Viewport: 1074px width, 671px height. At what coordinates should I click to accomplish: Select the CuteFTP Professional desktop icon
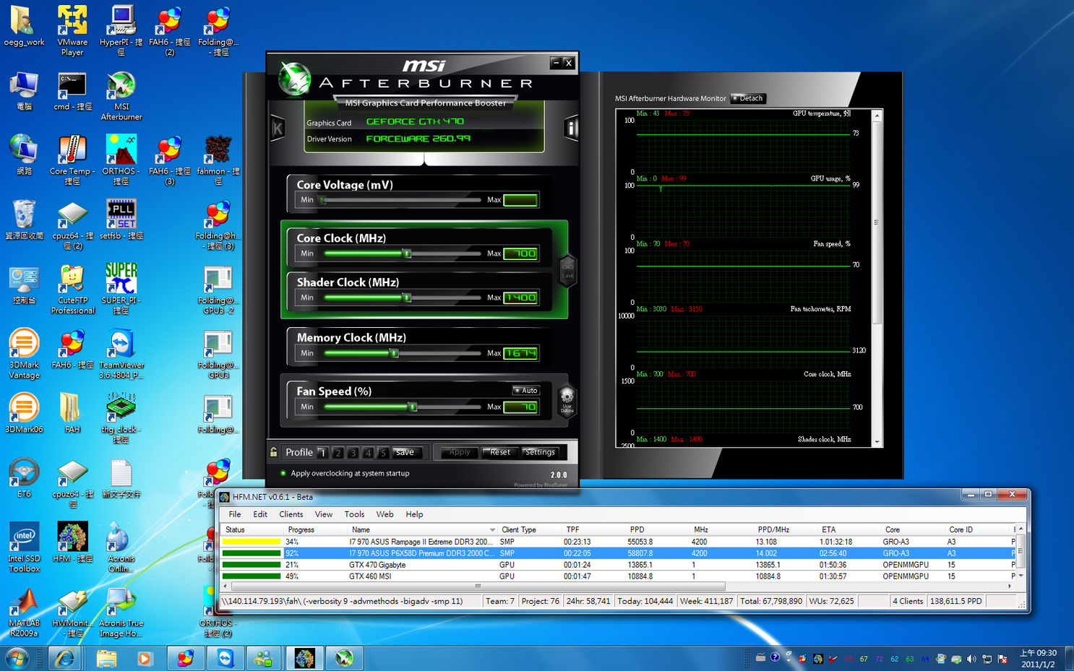click(x=72, y=290)
